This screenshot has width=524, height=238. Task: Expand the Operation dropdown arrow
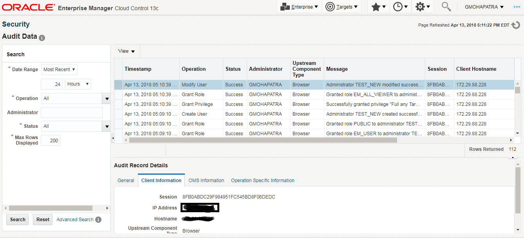106,98
